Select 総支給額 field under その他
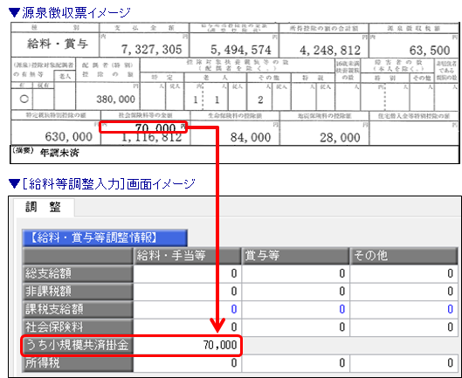This screenshot has height=378, width=462. click(x=404, y=274)
